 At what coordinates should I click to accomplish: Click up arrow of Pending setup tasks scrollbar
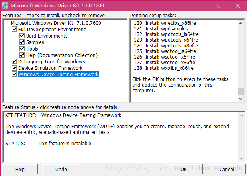pos(241,23)
